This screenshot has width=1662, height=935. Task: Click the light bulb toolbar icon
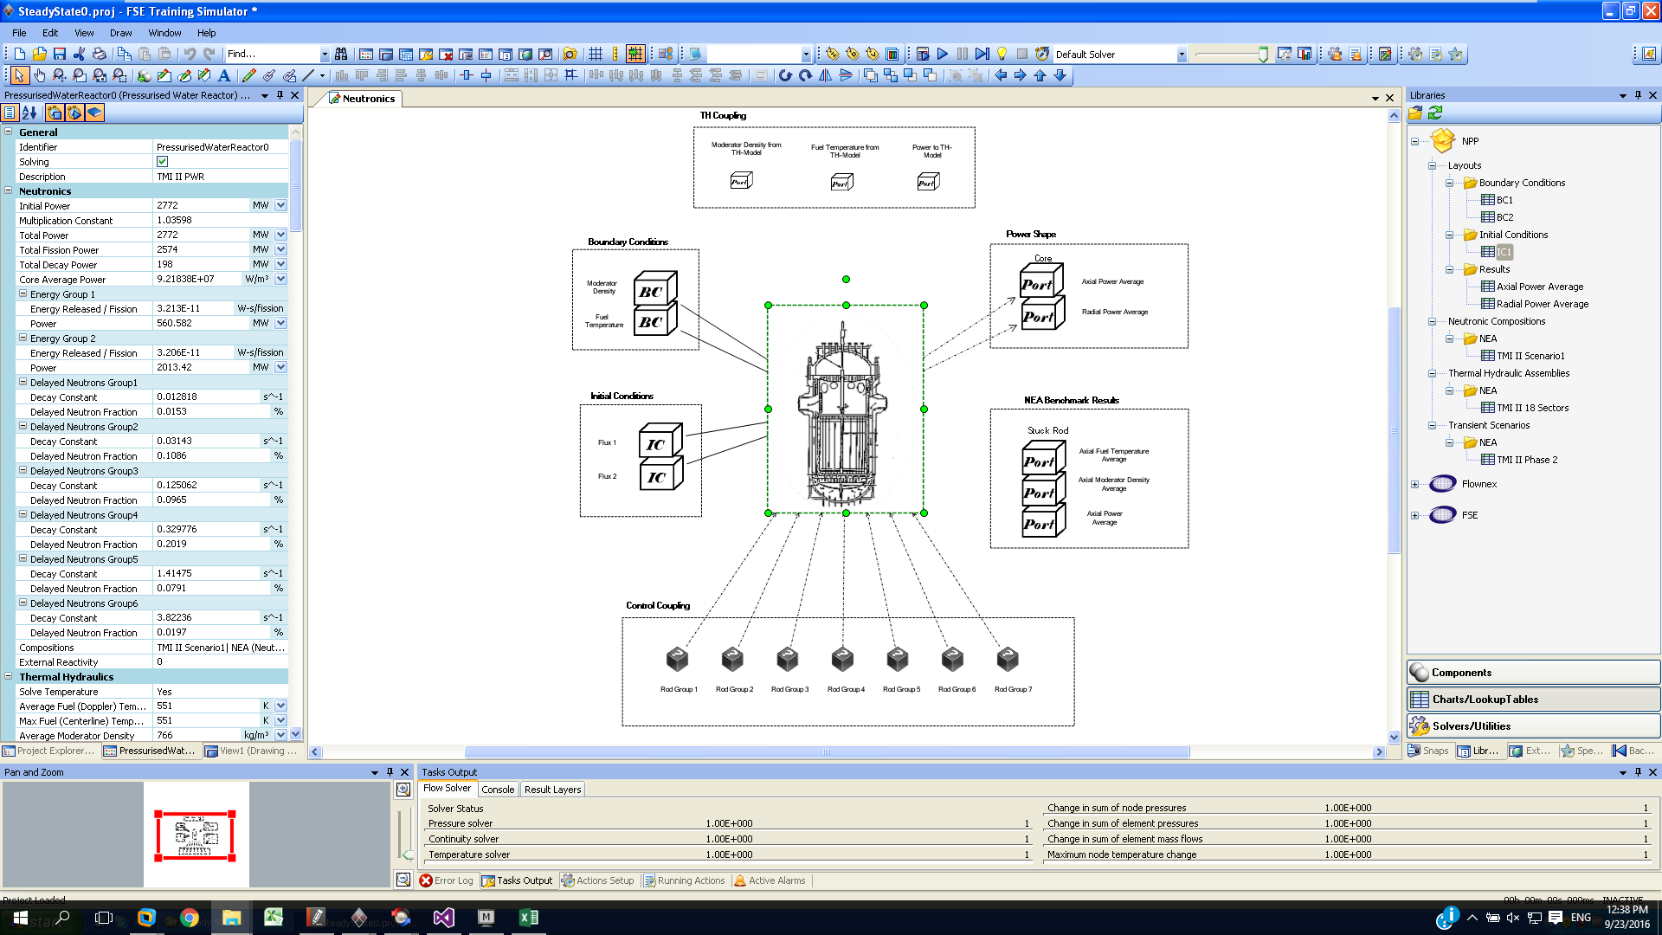tap(1002, 54)
